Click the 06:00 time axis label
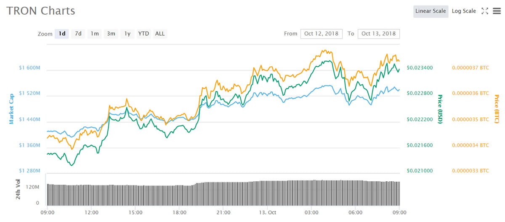Viewport: 505px width, 222px height. point(356,212)
